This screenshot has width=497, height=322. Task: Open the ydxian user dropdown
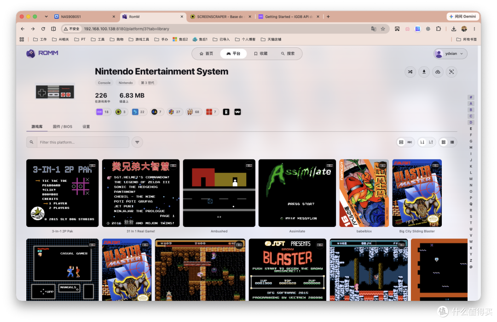click(x=450, y=54)
